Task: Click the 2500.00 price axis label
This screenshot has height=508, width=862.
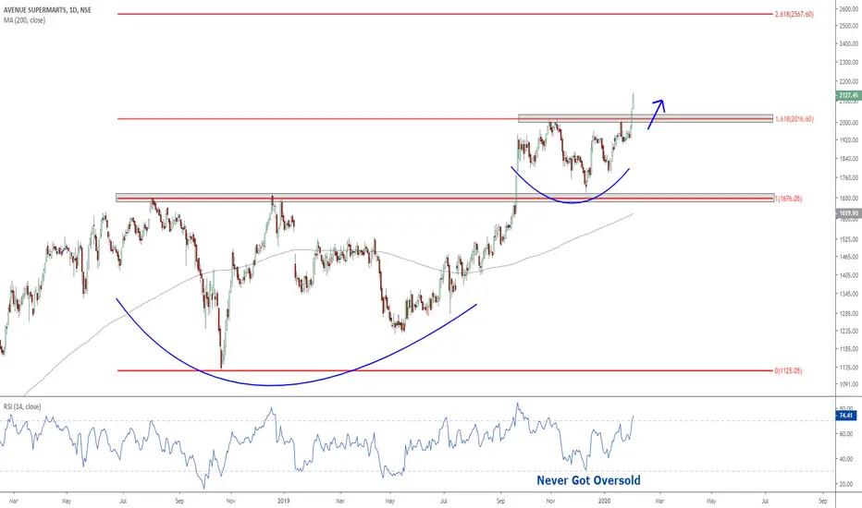Action: [x=849, y=26]
